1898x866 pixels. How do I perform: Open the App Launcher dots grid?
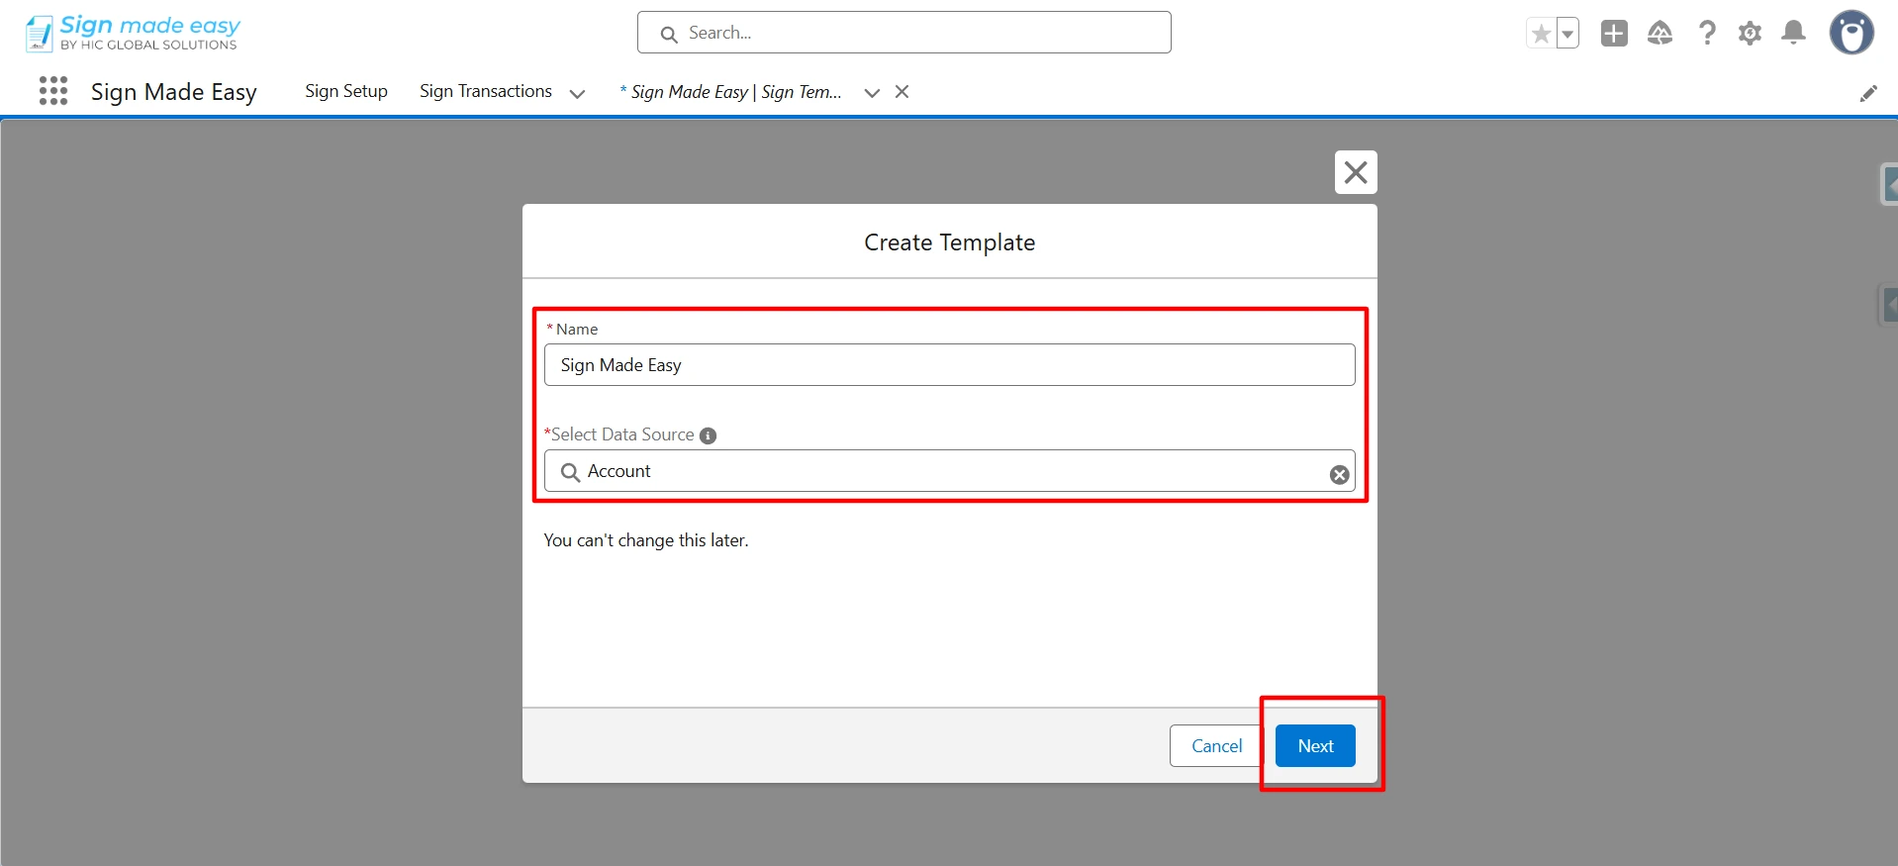pyautogui.click(x=53, y=91)
